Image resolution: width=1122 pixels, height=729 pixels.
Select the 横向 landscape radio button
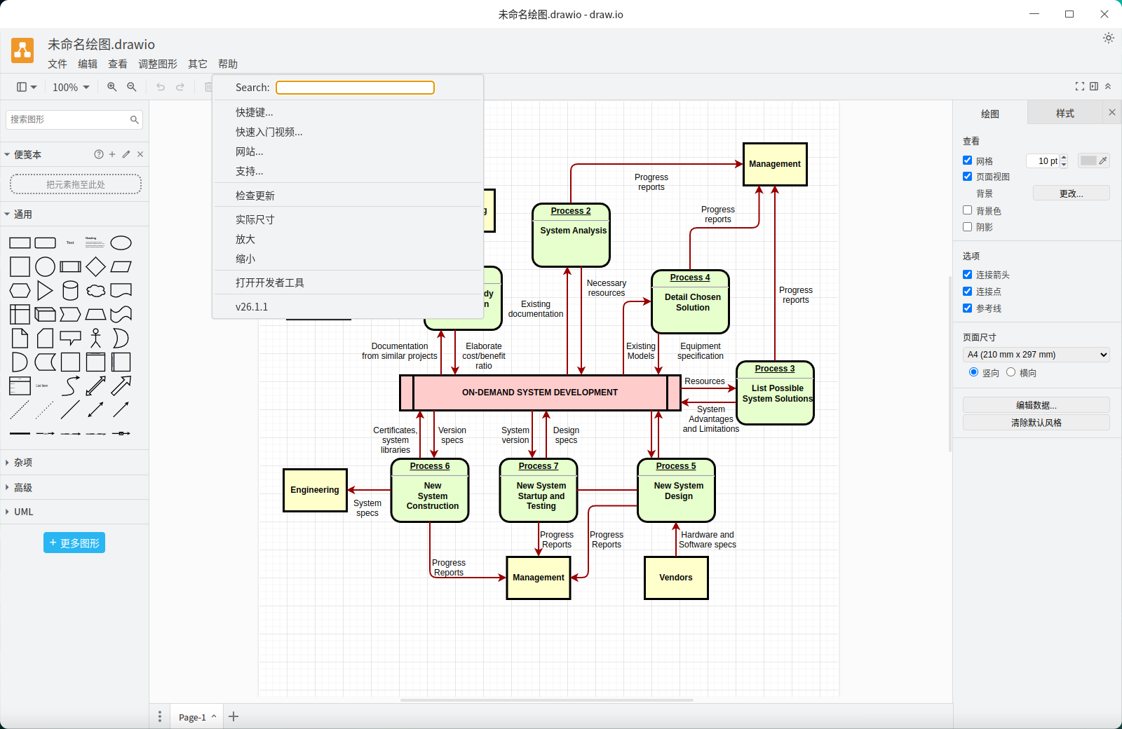1011,372
